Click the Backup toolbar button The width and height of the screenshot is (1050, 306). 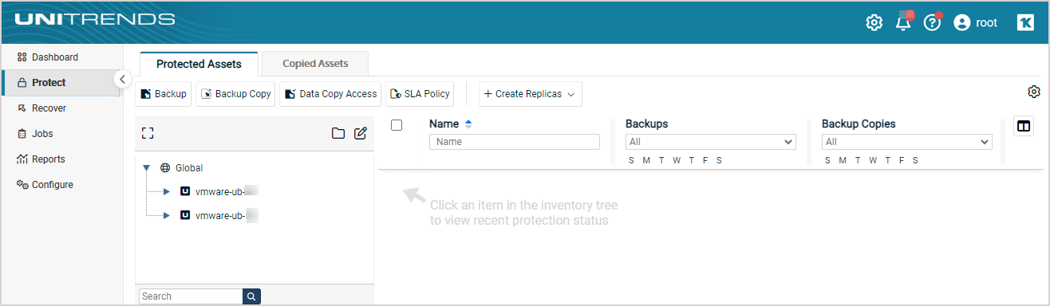coord(164,94)
